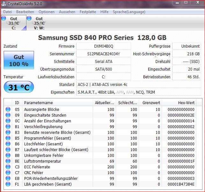Click the greyed-out APM feature label
Image resolution: width=205 pixels, height=192 pixels.
pos(120,92)
